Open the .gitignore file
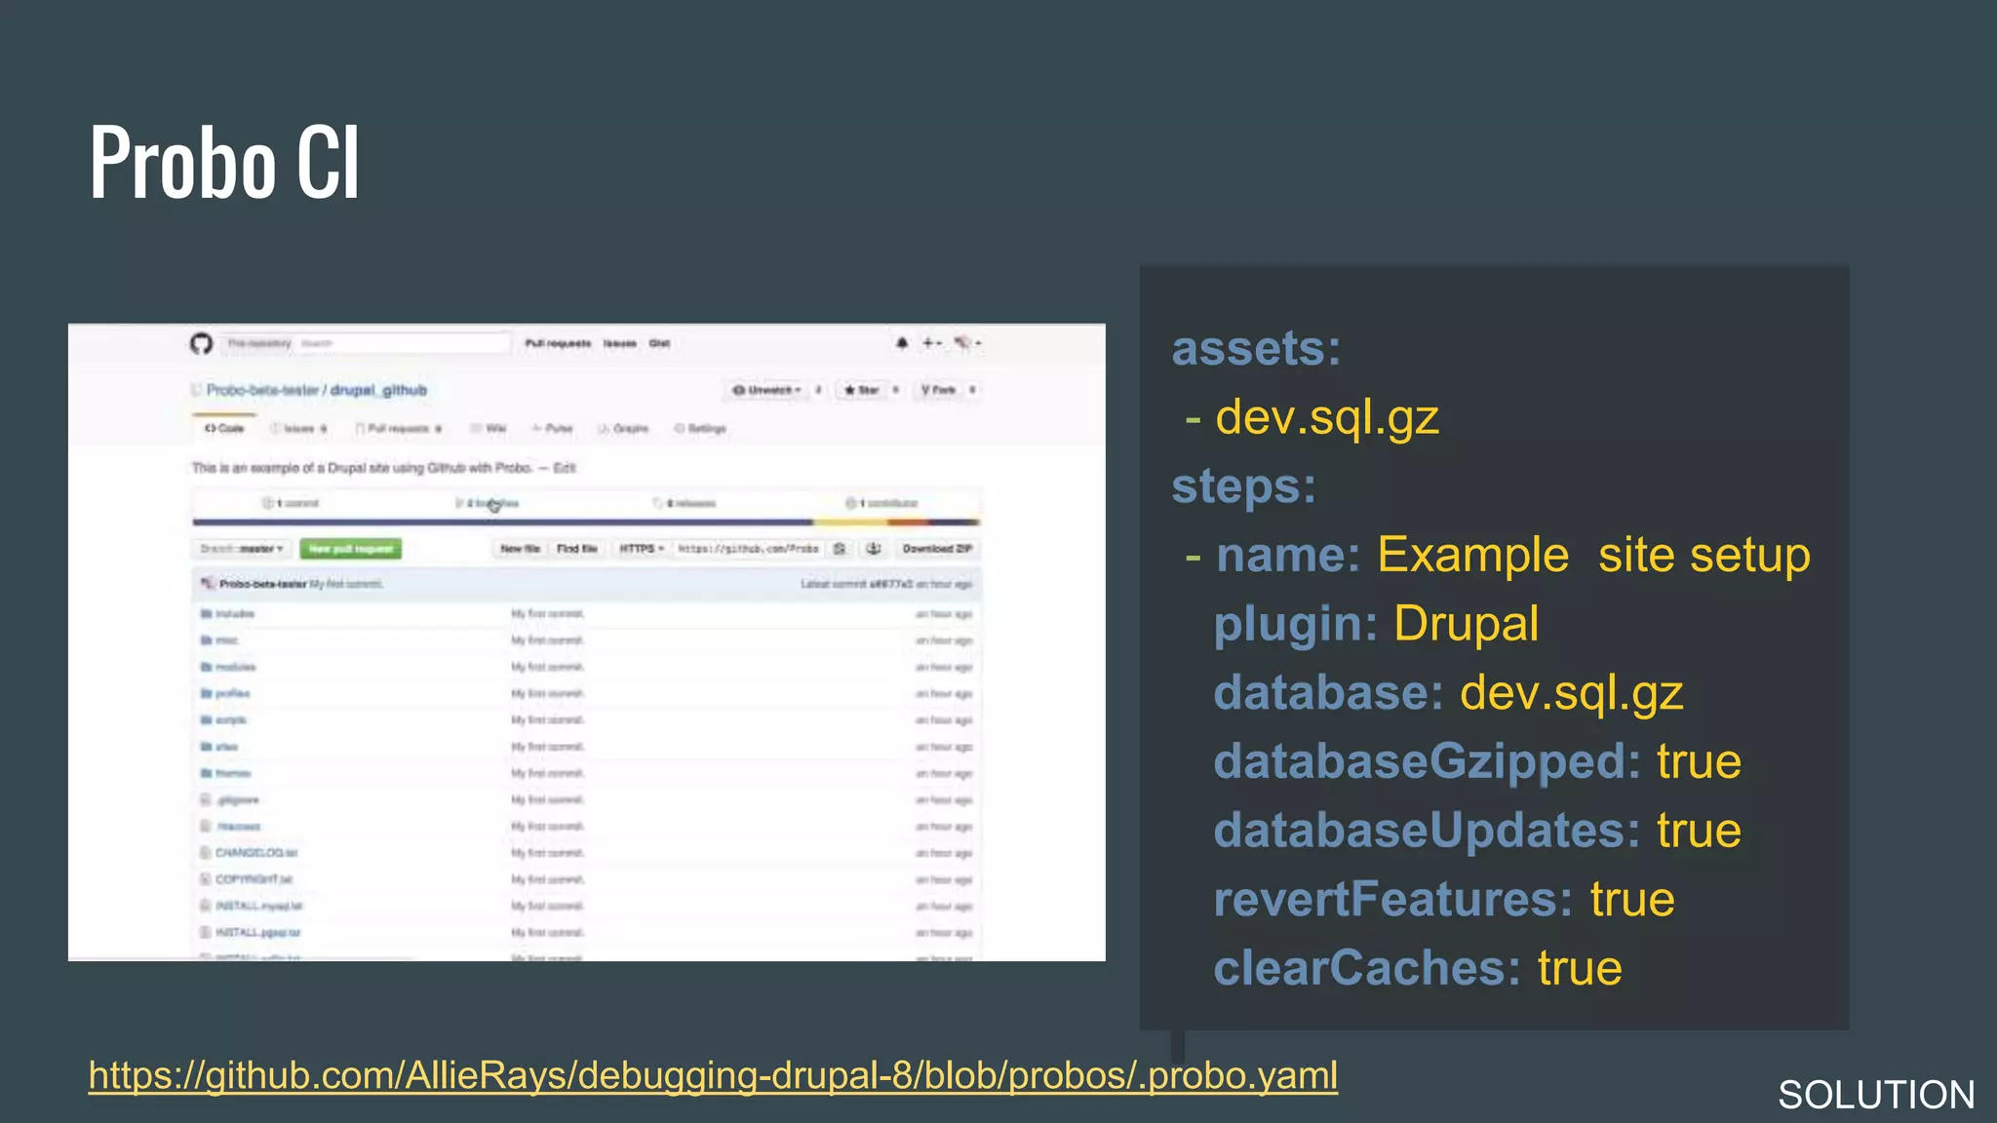This screenshot has width=1997, height=1123. click(x=238, y=799)
